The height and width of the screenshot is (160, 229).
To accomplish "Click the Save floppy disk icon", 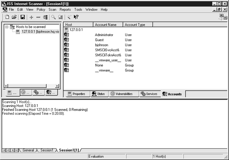I will coord(23,17).
